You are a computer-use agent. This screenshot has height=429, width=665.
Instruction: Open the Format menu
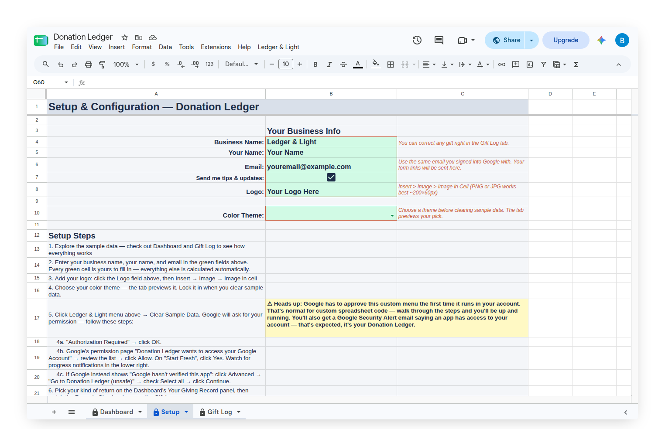point(142,47)
